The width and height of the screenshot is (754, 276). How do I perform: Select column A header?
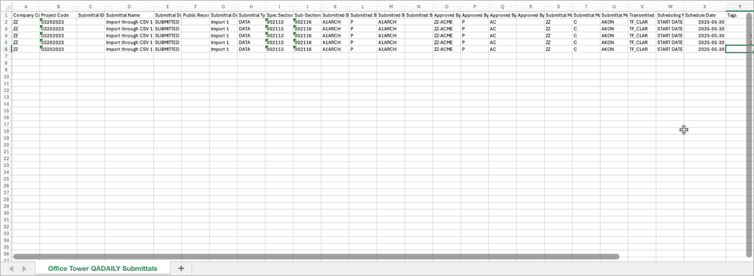[x=25, y=7]
